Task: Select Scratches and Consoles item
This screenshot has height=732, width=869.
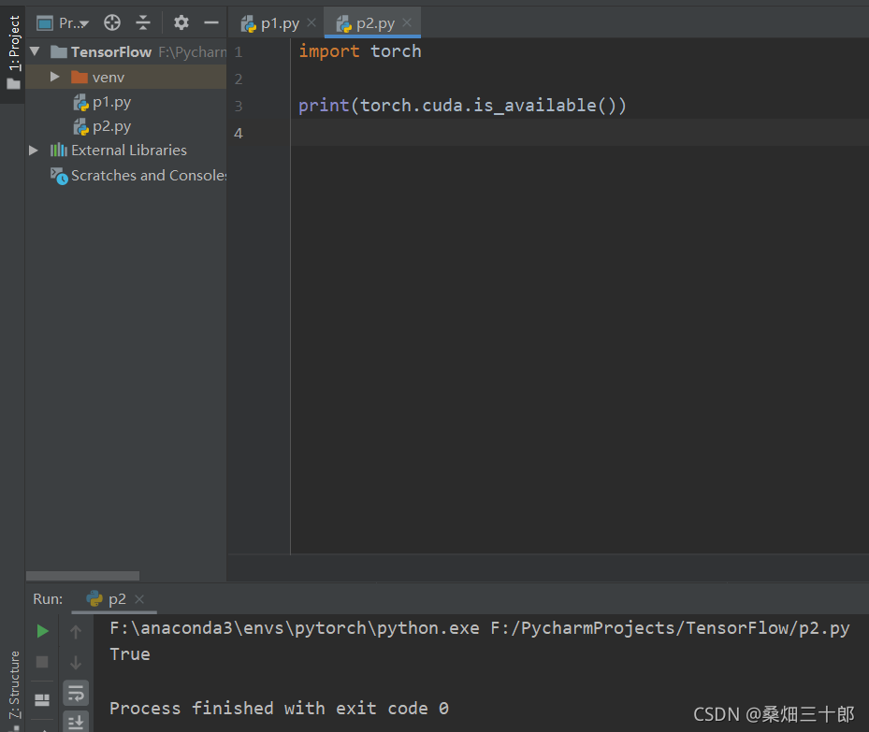Action: 149,176
